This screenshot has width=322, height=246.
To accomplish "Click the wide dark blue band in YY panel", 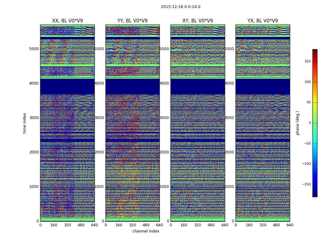I will point(132,87).
